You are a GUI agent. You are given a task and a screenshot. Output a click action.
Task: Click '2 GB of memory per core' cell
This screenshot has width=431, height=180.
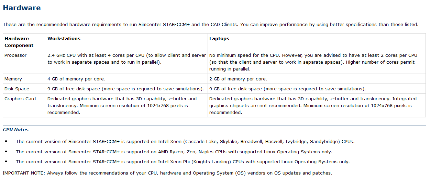pos(238,79)
